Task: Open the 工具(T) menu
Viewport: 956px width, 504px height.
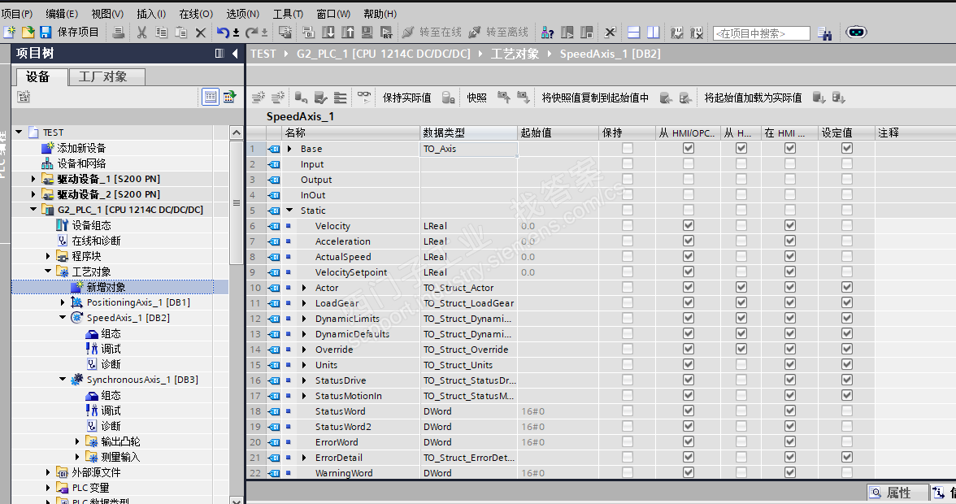Action: [288, 13]
